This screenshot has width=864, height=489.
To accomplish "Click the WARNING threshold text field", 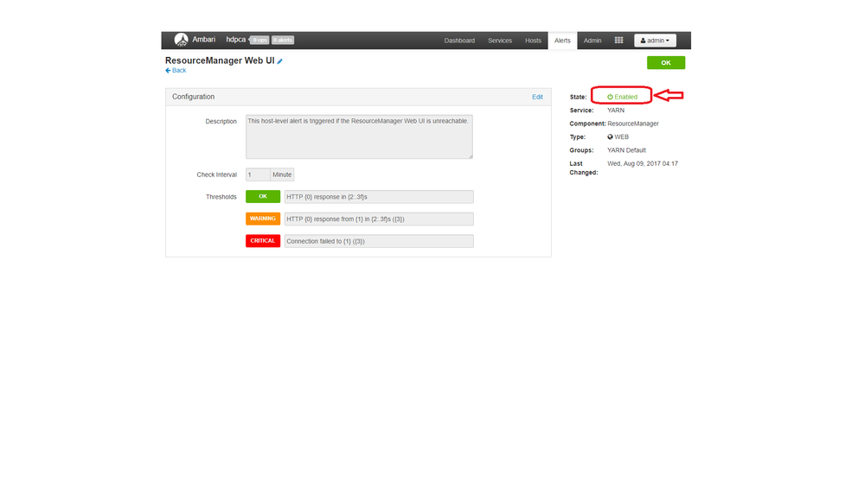I will pyautogui.click(x=379, y=219).
